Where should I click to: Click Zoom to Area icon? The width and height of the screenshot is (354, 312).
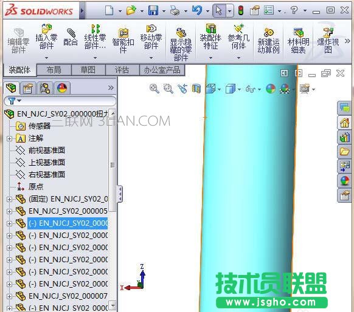pos(168,89)
